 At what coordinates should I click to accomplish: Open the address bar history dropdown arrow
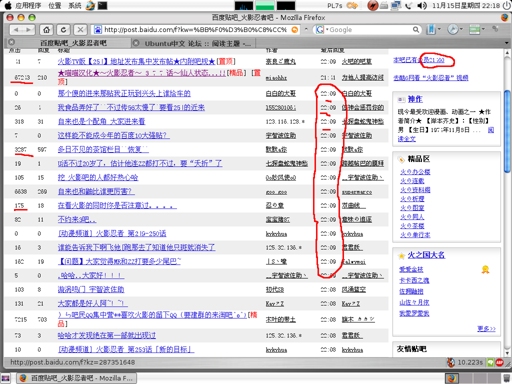click(306, 29)
